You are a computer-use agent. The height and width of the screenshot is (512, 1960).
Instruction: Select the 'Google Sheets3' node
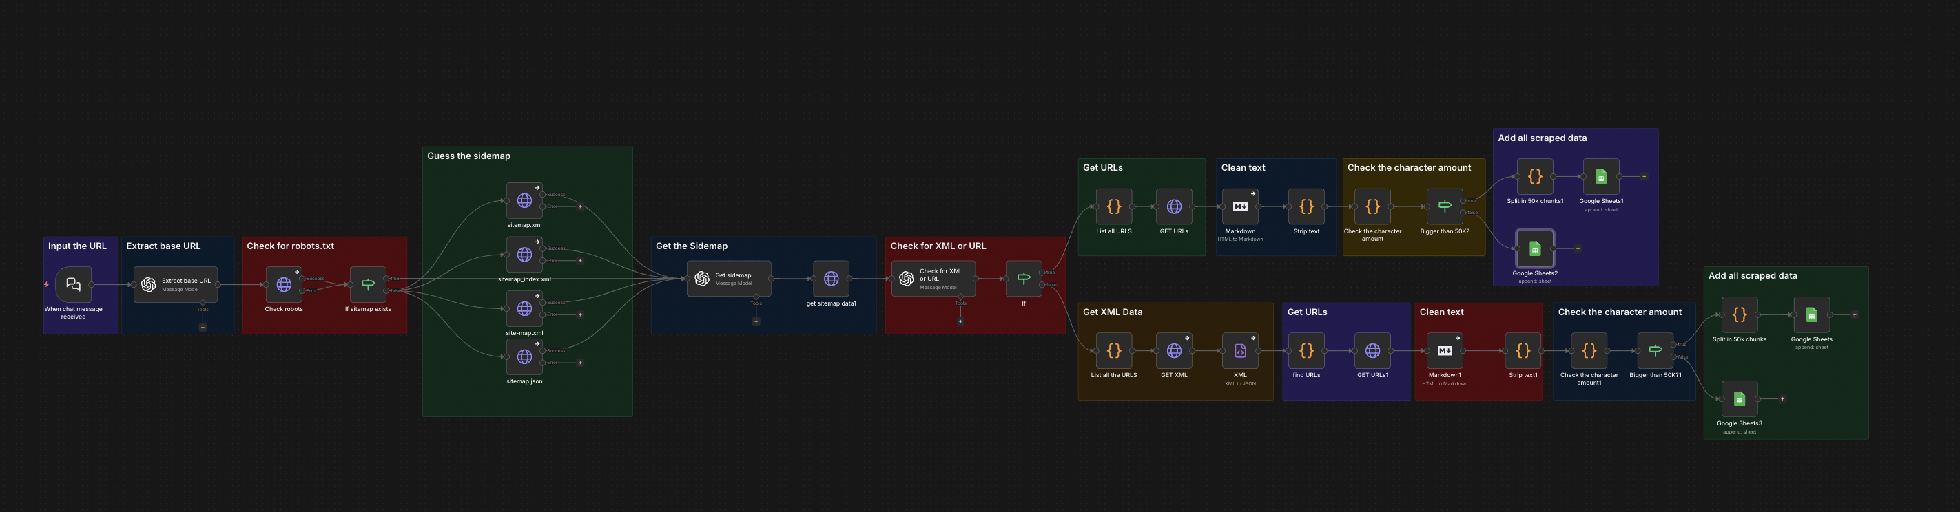tap(1740, 399)
